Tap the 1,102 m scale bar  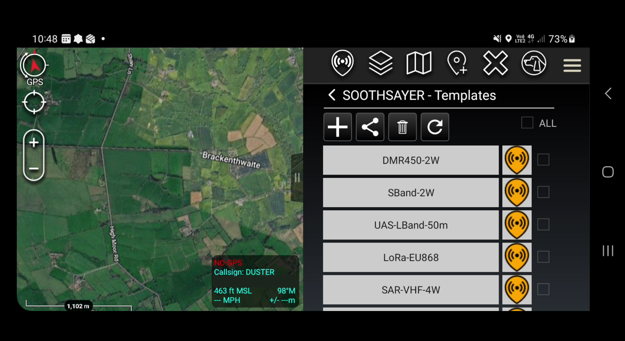[78, 306]
